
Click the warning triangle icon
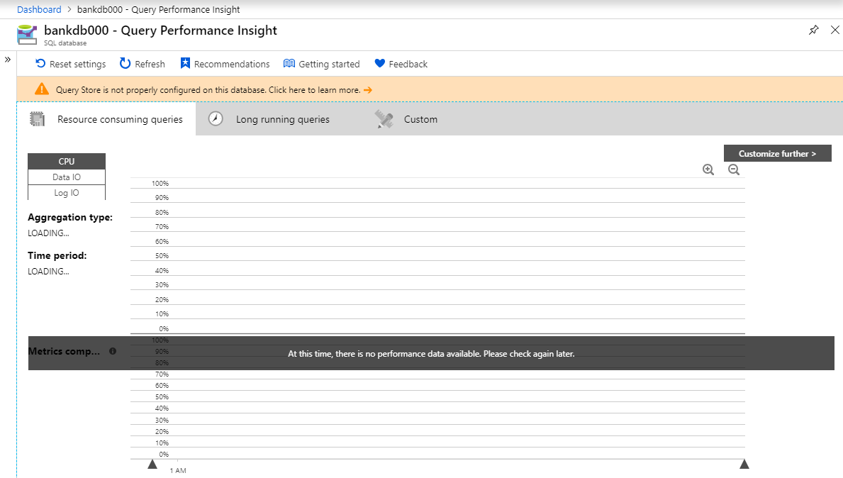tap(42, 89)
